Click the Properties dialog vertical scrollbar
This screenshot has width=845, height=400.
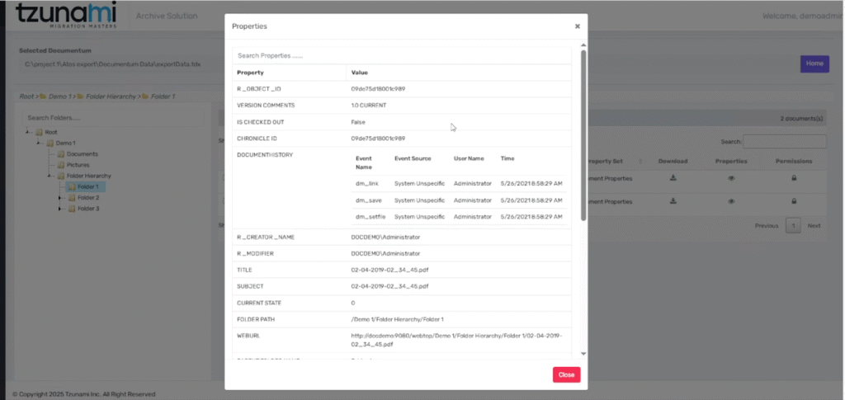pyautogui.click(x=583, y=132)
